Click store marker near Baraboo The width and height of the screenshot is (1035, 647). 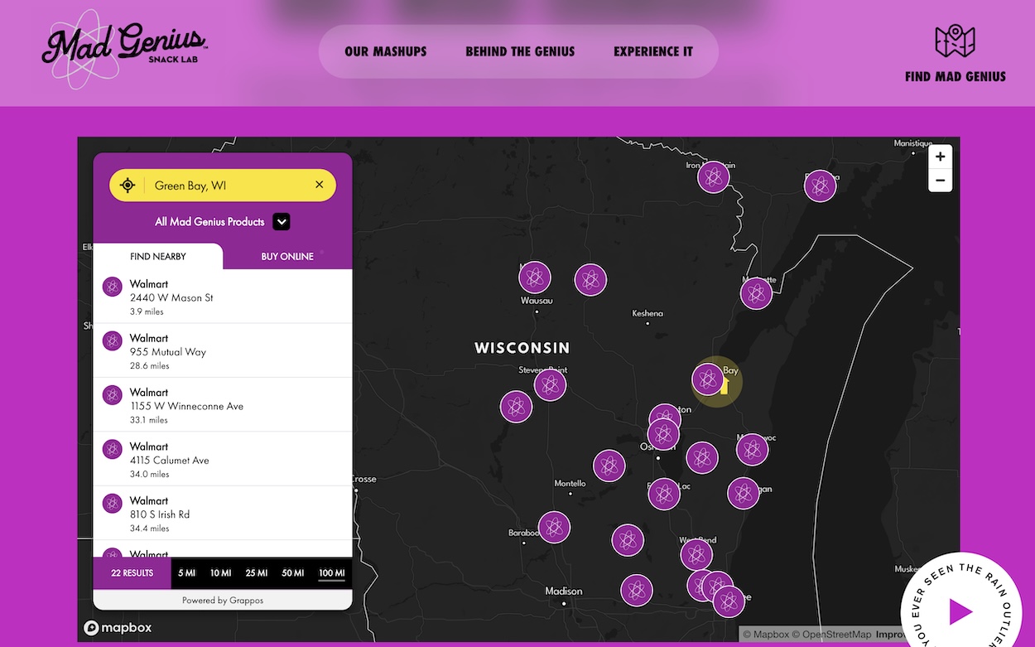pyautogui.click(x=554, y=527)
